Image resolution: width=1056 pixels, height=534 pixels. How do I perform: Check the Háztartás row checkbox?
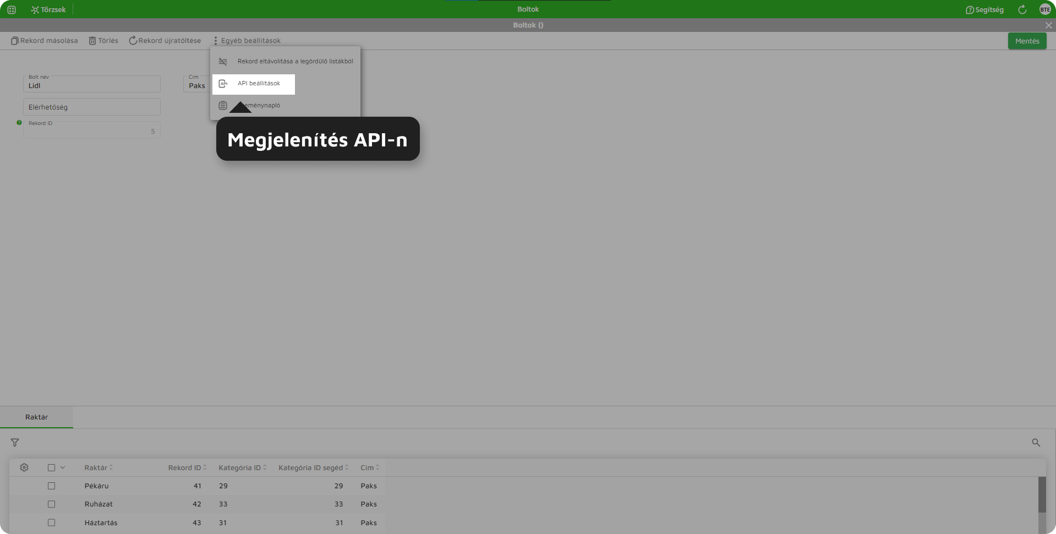click(51, 522)
